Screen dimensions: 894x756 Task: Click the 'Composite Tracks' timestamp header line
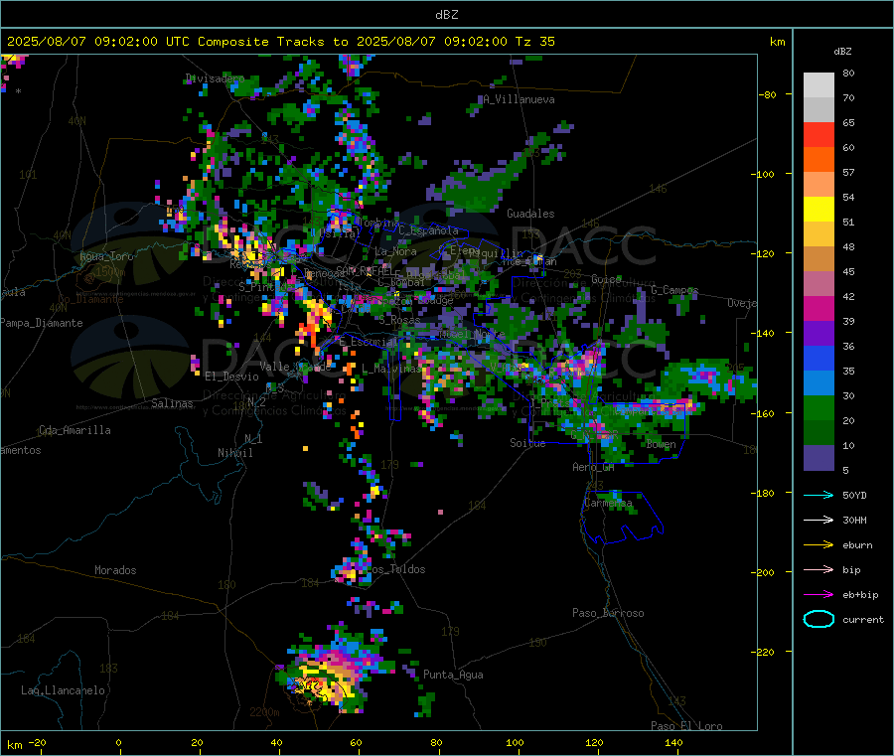(x=280, y=42)
